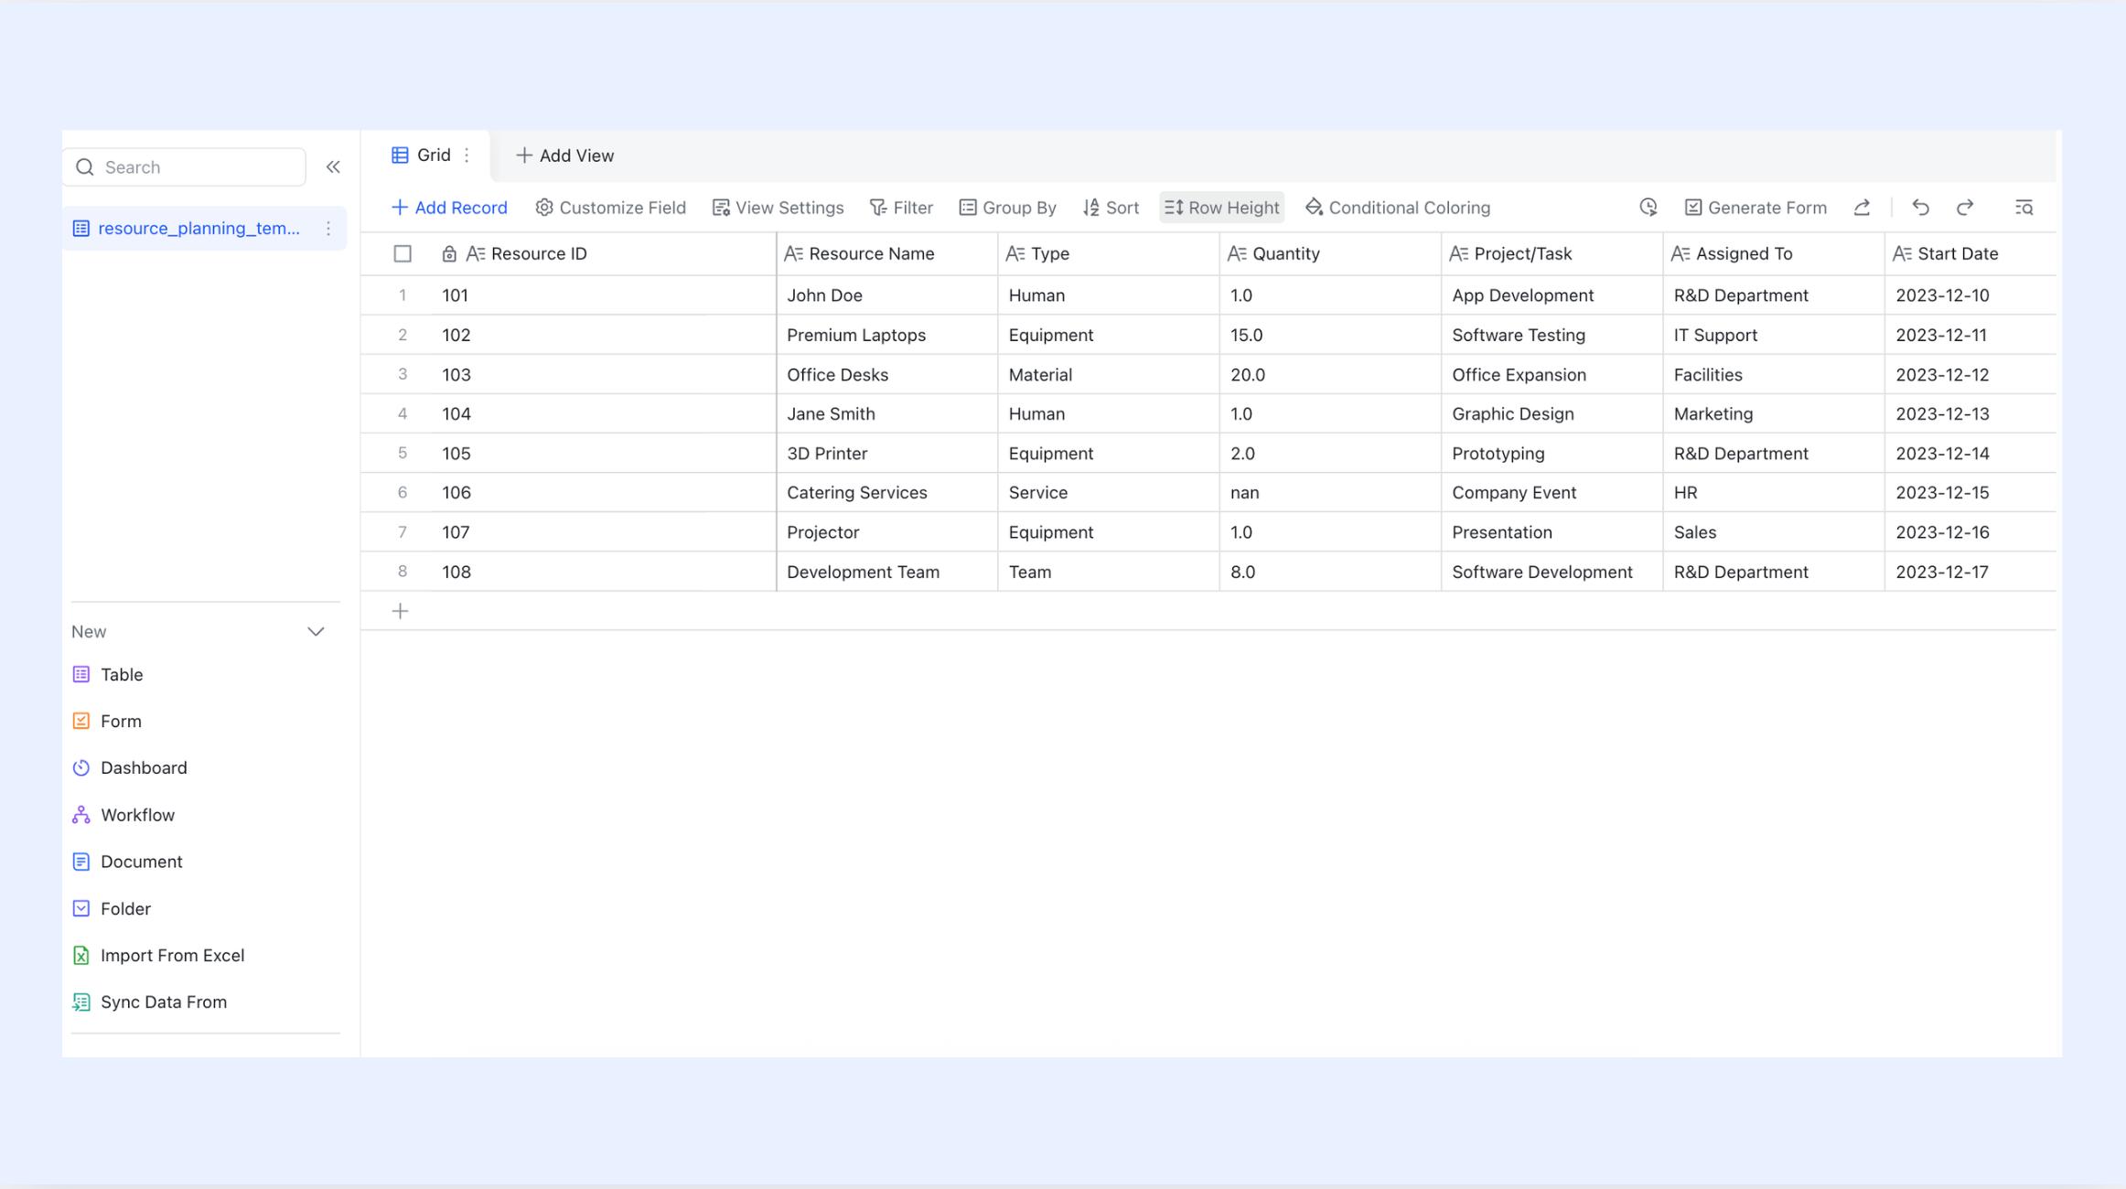Image resolution: width=2126 pixels, height=1189 pixels.
Task: Create a new Folder
Action: pos(125,908)
